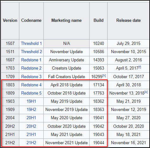Image resolution: width=150 pixels, height=148 pixels.
Task: Follow the 20H1 codename link
Action: [x=31, y=118]
